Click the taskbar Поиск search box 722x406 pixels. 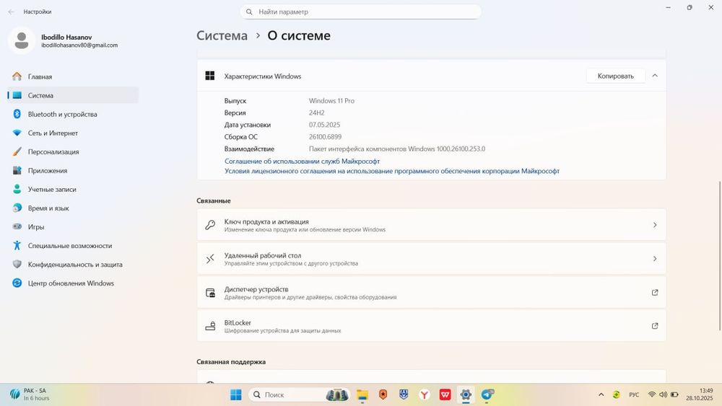[300, 394]
